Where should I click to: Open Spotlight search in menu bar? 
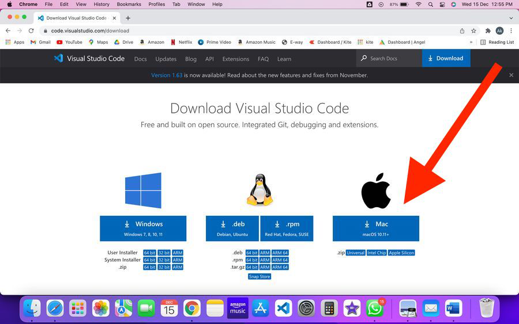pos(430,4)
